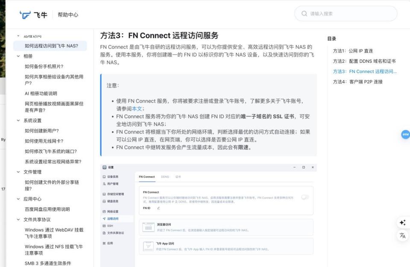Select the 如何创建新用户? help article
Screen dimensions: 410x267
tap(43, 131)
